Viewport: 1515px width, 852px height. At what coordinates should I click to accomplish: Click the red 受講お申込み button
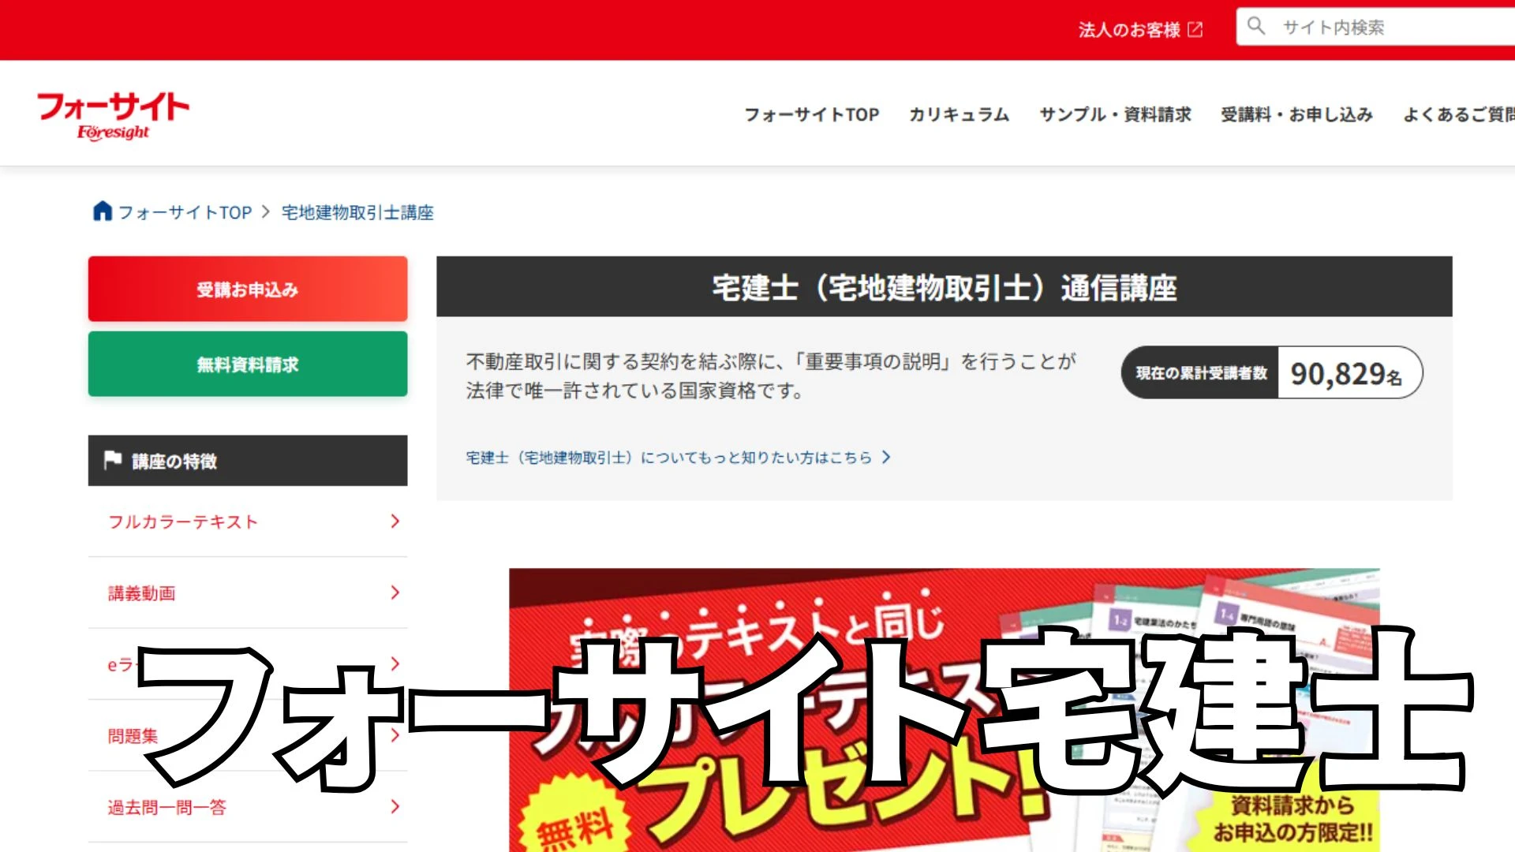pyautogui.click(x=247, y=289)
